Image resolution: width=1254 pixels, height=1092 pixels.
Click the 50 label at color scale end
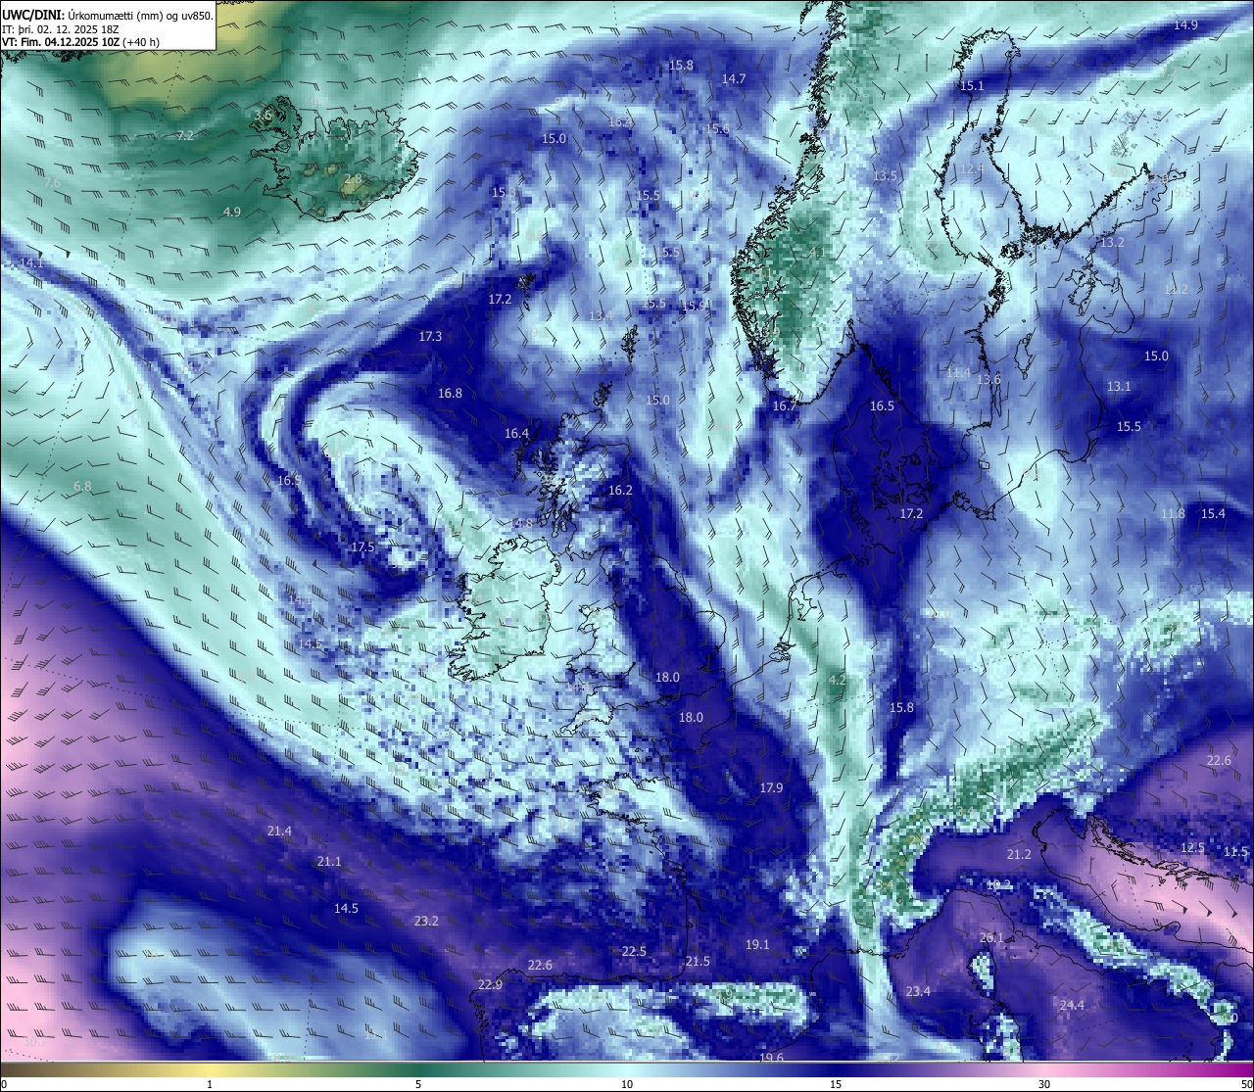tap(1245, 1084)
